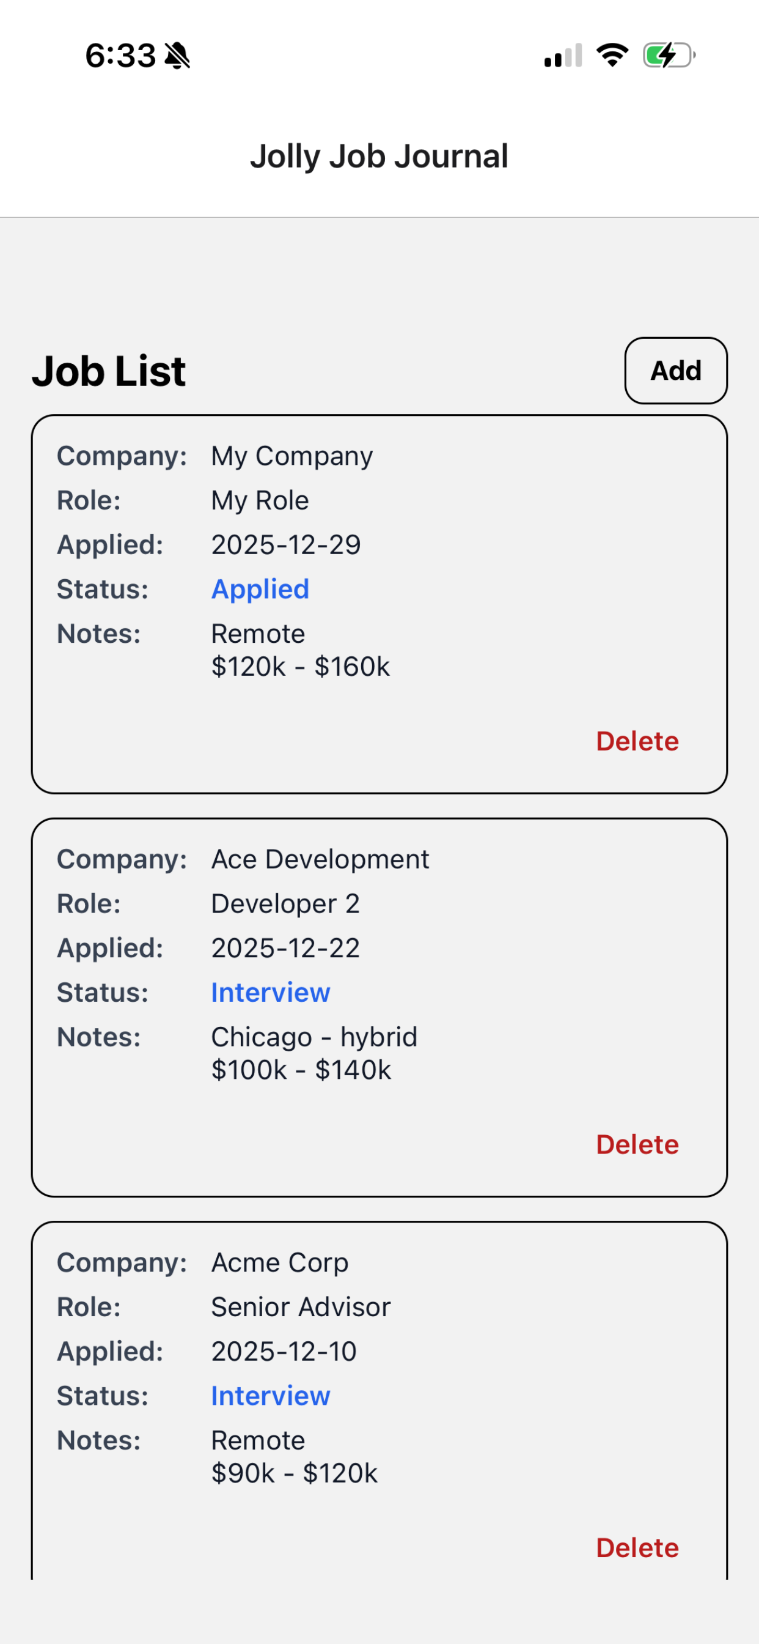Viewport: 759px width, 1644px height.
Task: Open the Applied status dropdown for My Company
Action: (260, 588)
